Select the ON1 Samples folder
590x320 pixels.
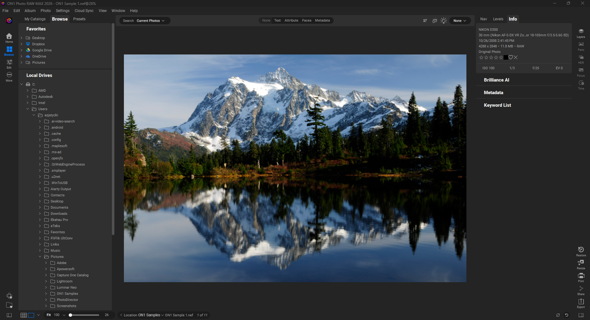(x=67, y=294)
